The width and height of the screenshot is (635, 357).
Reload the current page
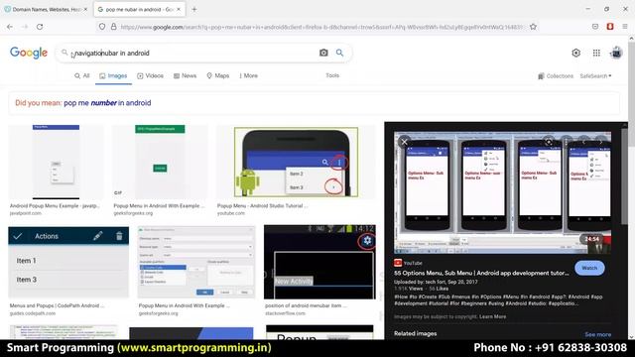40,27
